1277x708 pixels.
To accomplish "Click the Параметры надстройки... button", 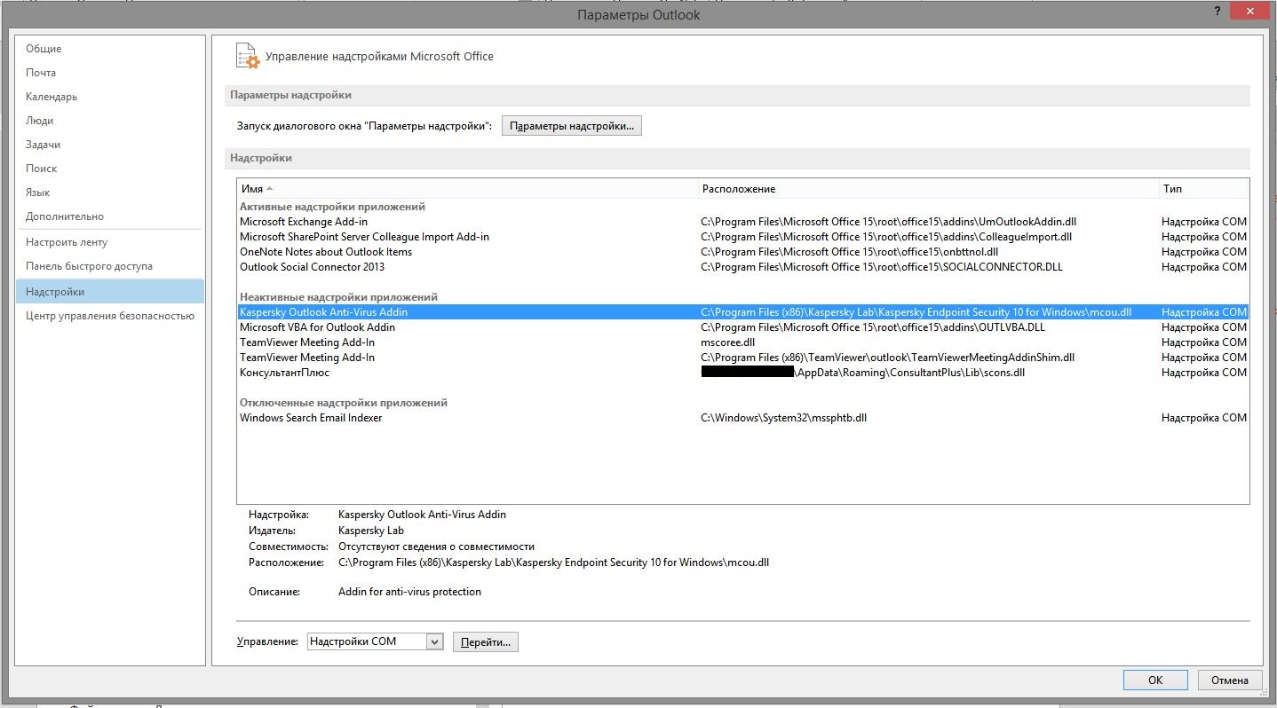I will (x=572, y=126).
